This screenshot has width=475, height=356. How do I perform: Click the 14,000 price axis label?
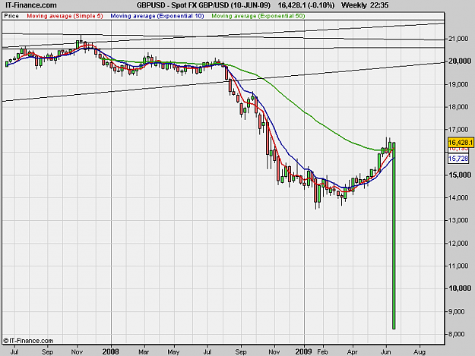[x=458, y=197]
